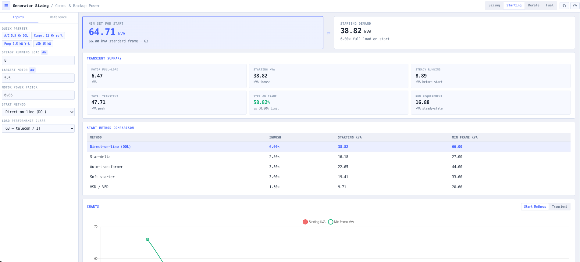
Task: Click the Motor Power Factor input
Action: pos(38,95)
